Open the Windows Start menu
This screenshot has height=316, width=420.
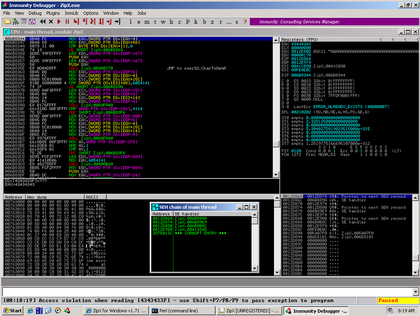tap(12, 311)
